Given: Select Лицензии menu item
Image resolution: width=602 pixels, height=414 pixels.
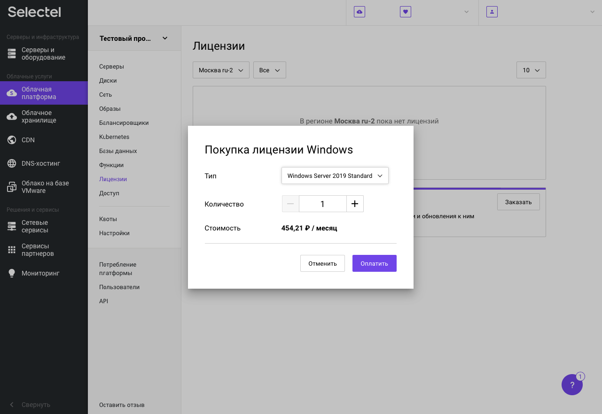Looking at the screenshot, I should [113, 179].
